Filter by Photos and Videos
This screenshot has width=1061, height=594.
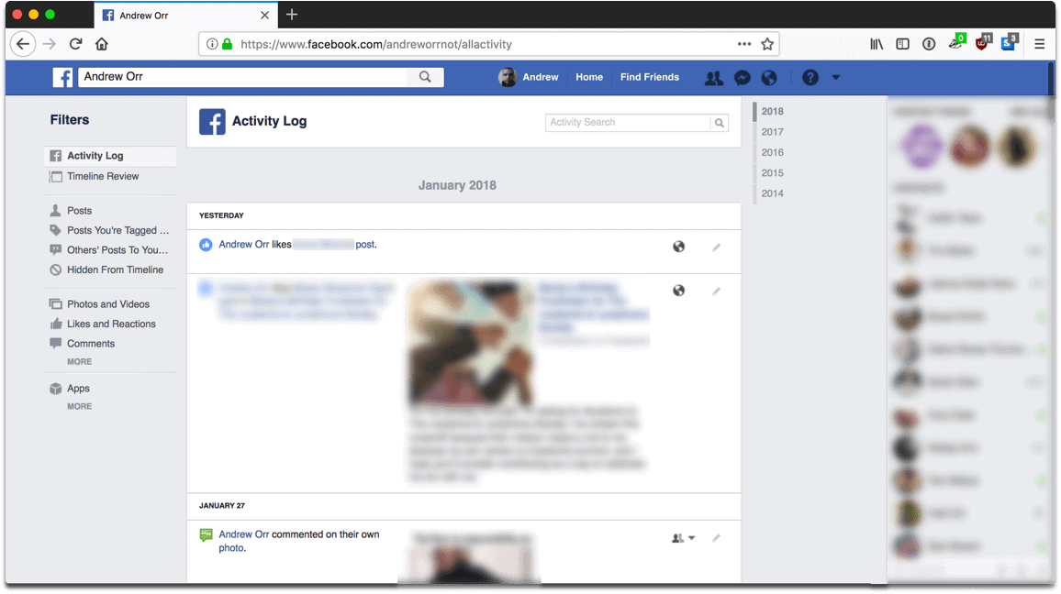110,304
